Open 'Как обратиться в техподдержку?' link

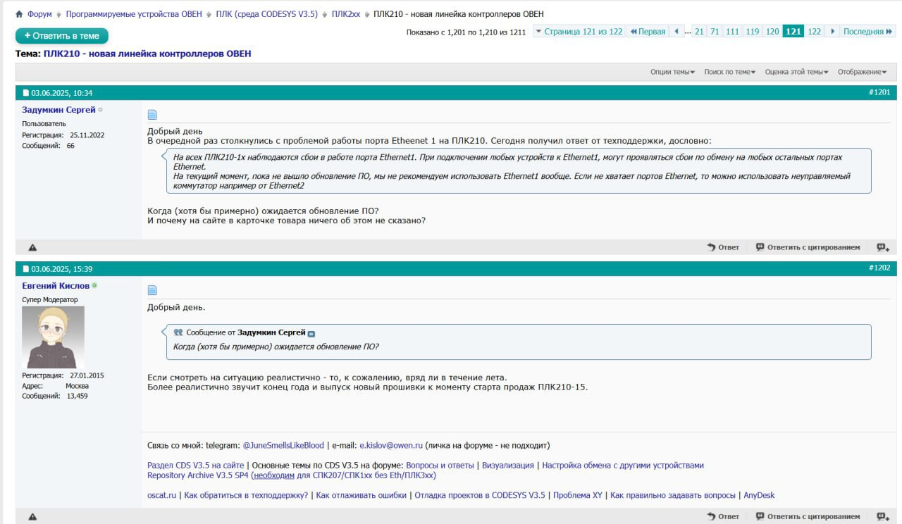pyautogui.click(x=246, y=495)
